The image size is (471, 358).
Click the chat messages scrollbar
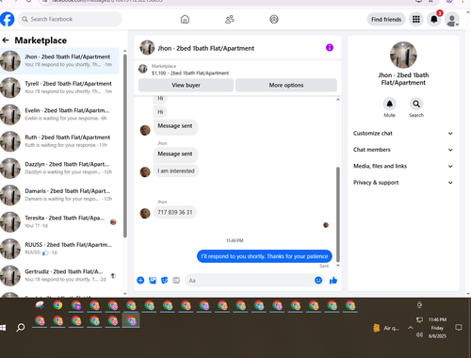click(338, 214)
